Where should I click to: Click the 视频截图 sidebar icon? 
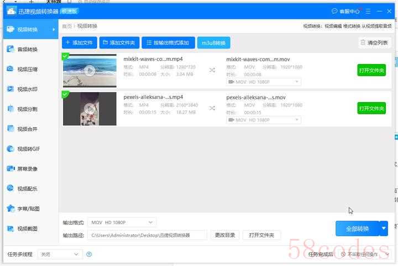pyautogui.click(x=11, y=228)
